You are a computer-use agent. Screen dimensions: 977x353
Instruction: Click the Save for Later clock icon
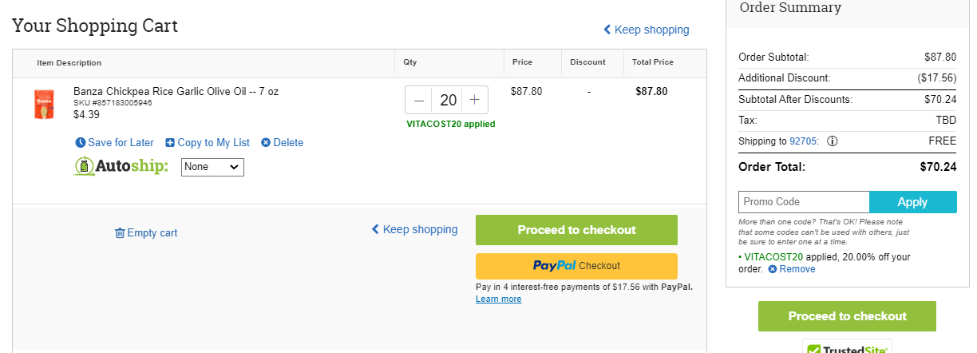click(80, 143)
